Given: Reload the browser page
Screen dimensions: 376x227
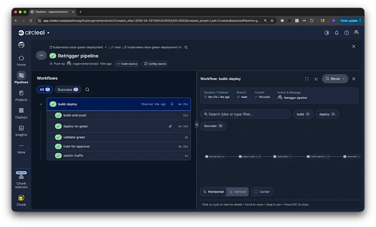Looking at the screenshot, I should tap(31, 21).
